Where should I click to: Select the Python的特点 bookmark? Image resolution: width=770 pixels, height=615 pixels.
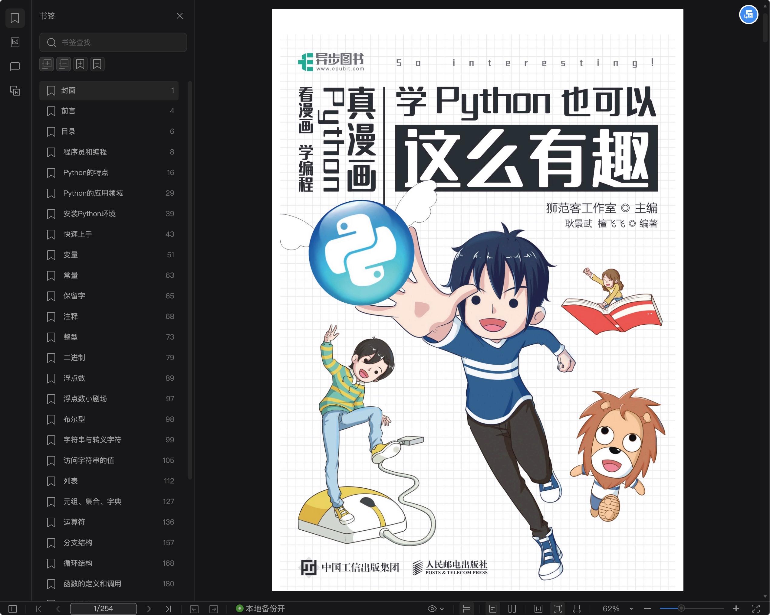pyautogui.click(x=109, y=173)
